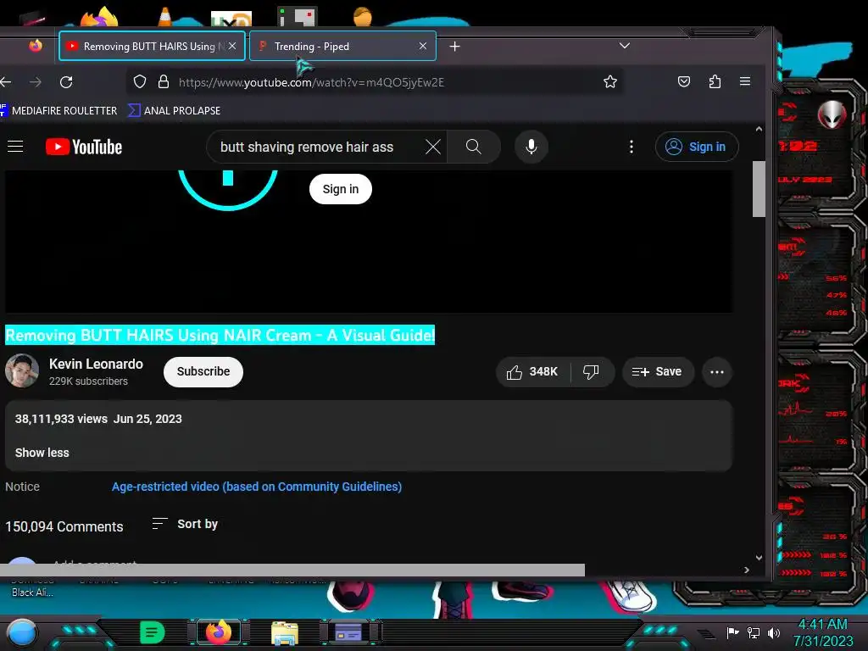Close the Trending - Piped tab
The image size is (868, 651).
[x=423, y=46]
